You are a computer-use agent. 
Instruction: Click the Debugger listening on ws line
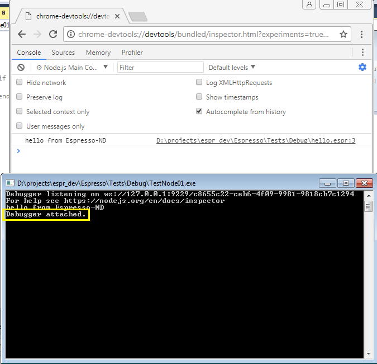pos(180,194)
